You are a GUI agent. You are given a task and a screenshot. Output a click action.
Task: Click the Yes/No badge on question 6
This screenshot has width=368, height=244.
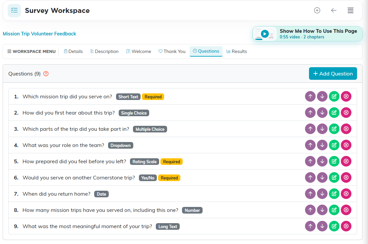click(148, 178)
